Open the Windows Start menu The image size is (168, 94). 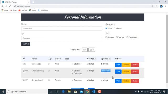pos(3,92)
